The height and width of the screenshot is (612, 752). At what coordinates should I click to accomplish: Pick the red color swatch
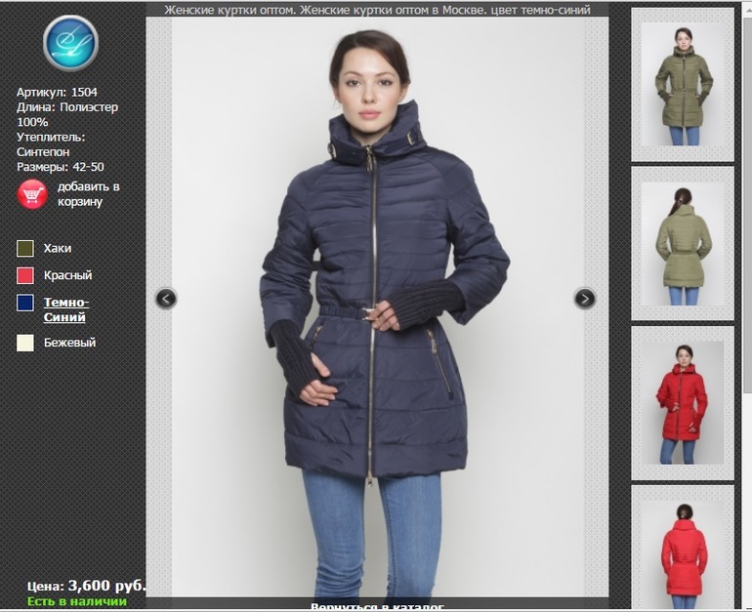click(x=25, y=276)
